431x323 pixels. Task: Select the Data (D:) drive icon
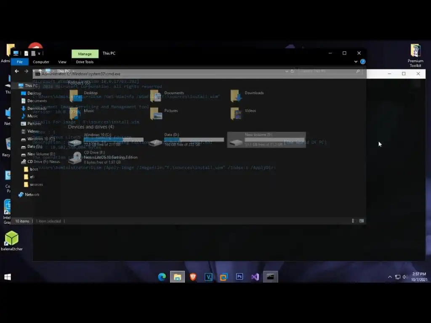click(x=155, y=142)
